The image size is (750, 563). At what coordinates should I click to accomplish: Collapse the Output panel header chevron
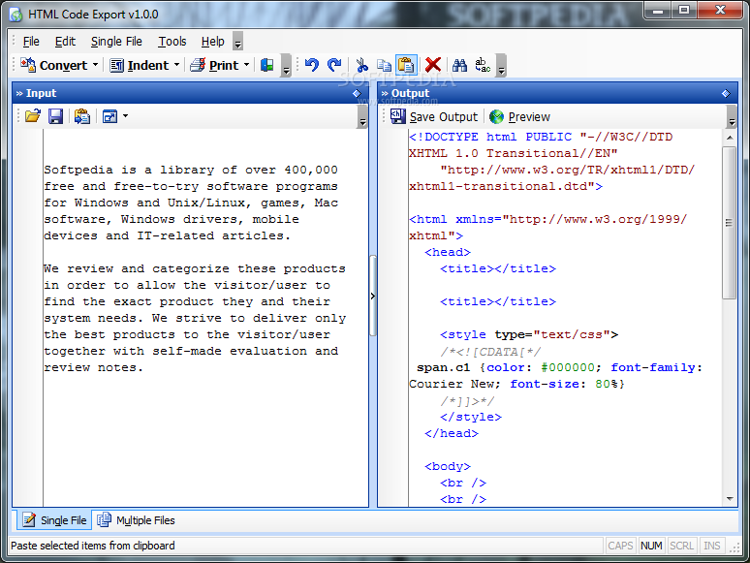(385, 93)
